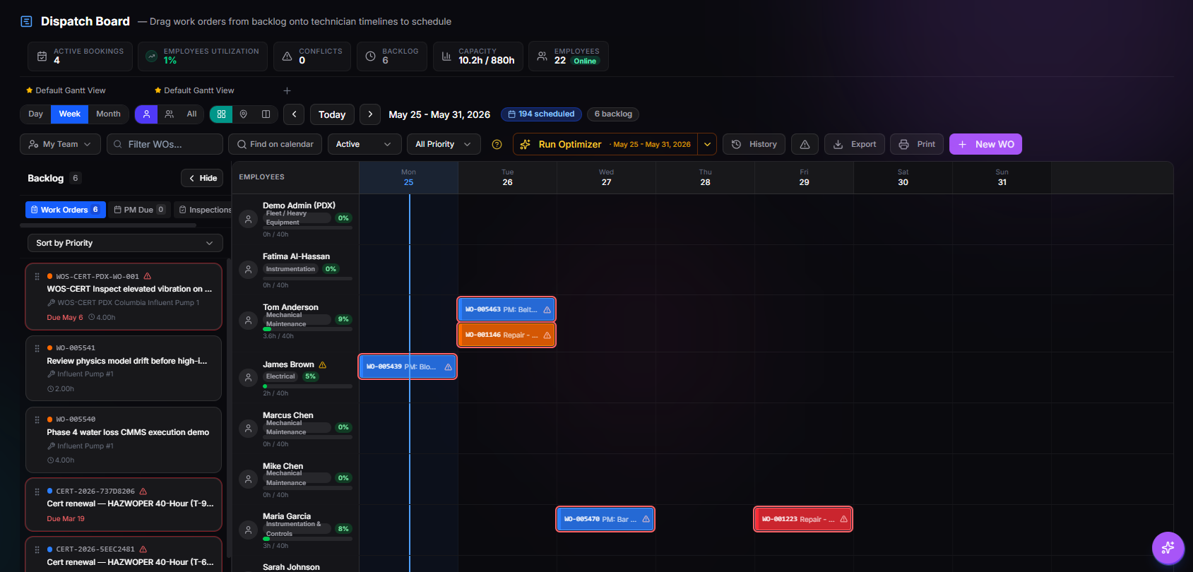Click James Brown's utilization progress bar
This screenshot has width=1193, height=572.
307,386
